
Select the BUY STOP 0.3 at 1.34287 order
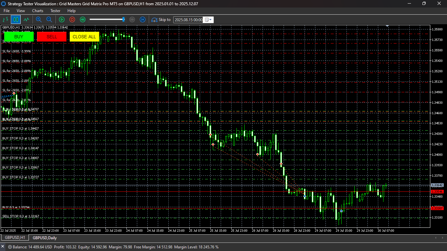(x=21, y=138)
